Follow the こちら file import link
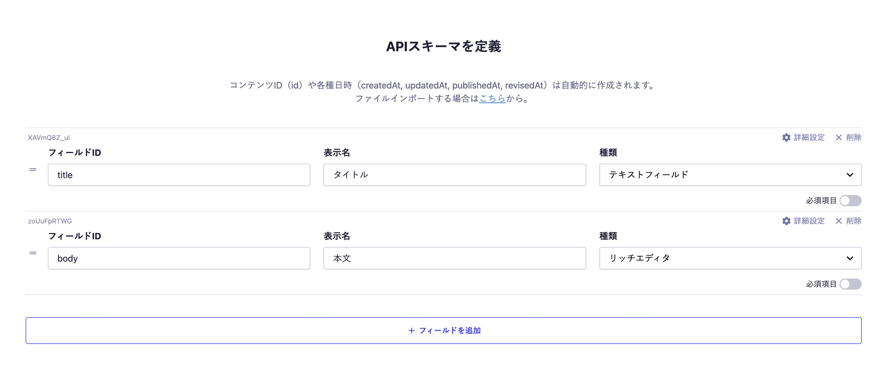The image size is (884, 389). tap(492, 99)
